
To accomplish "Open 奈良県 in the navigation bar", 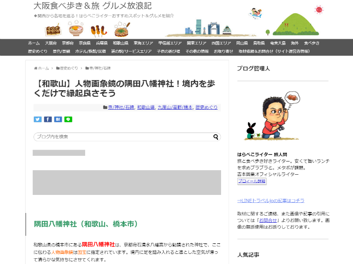I will pos(85,43).
